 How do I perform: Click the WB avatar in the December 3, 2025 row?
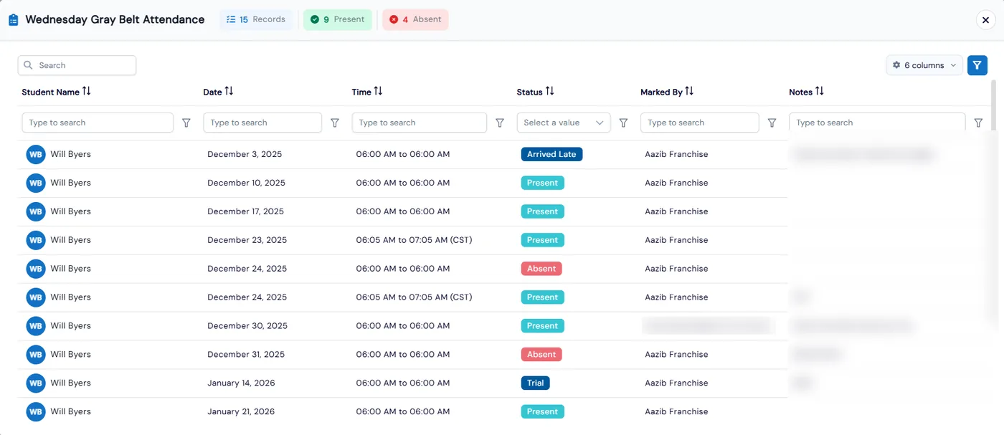click(x=36, y=155)
